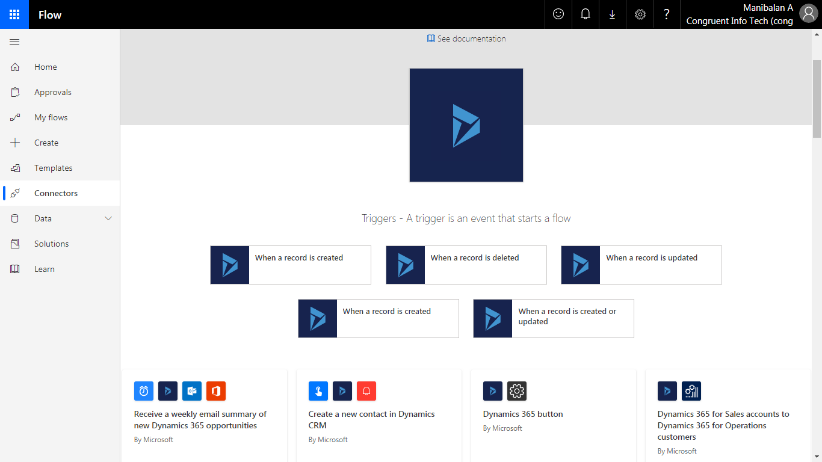The height and width of the screenshot is (462, 822).
Task: Click the download arrow icon
Action: [x=613, y=14]
